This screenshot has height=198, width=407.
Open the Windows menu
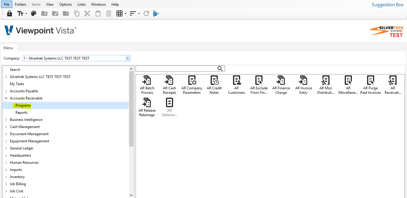pos(98,4)
